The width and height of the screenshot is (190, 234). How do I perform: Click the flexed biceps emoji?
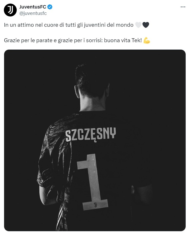(147, 40)
